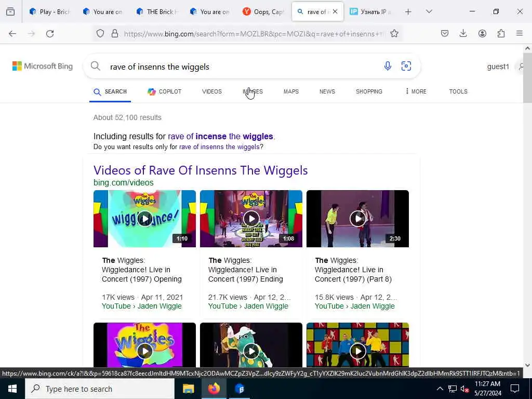Close the active rave of tab

pyautogui.click(x=335, y=11)
